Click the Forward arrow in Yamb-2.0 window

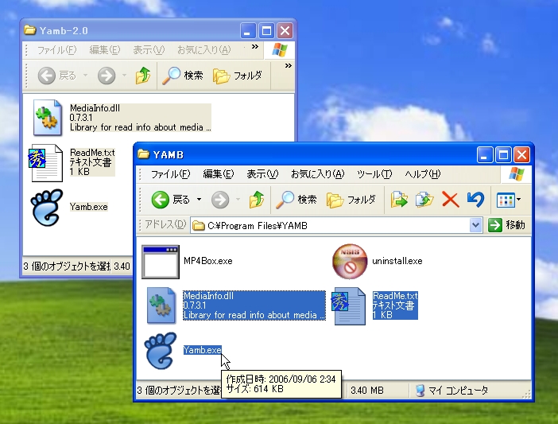[x=107, y=76]
